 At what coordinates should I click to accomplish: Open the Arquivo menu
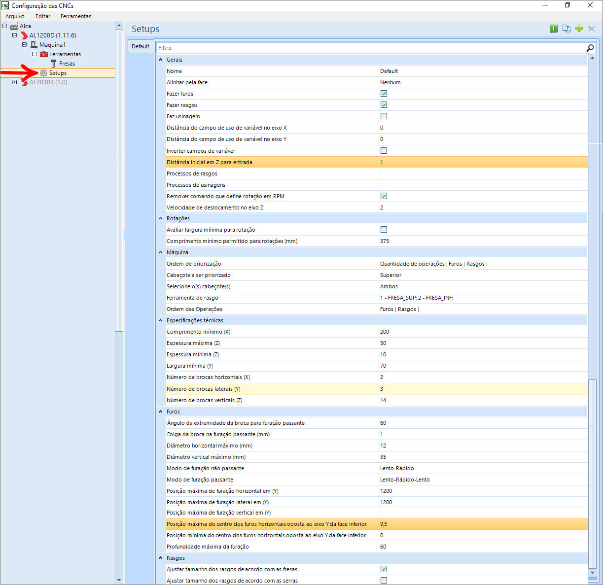[15, 16]
